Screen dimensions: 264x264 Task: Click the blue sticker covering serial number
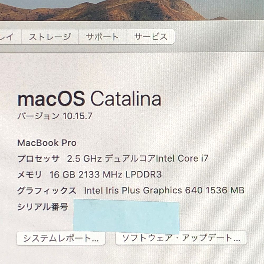tap(126, 216)
